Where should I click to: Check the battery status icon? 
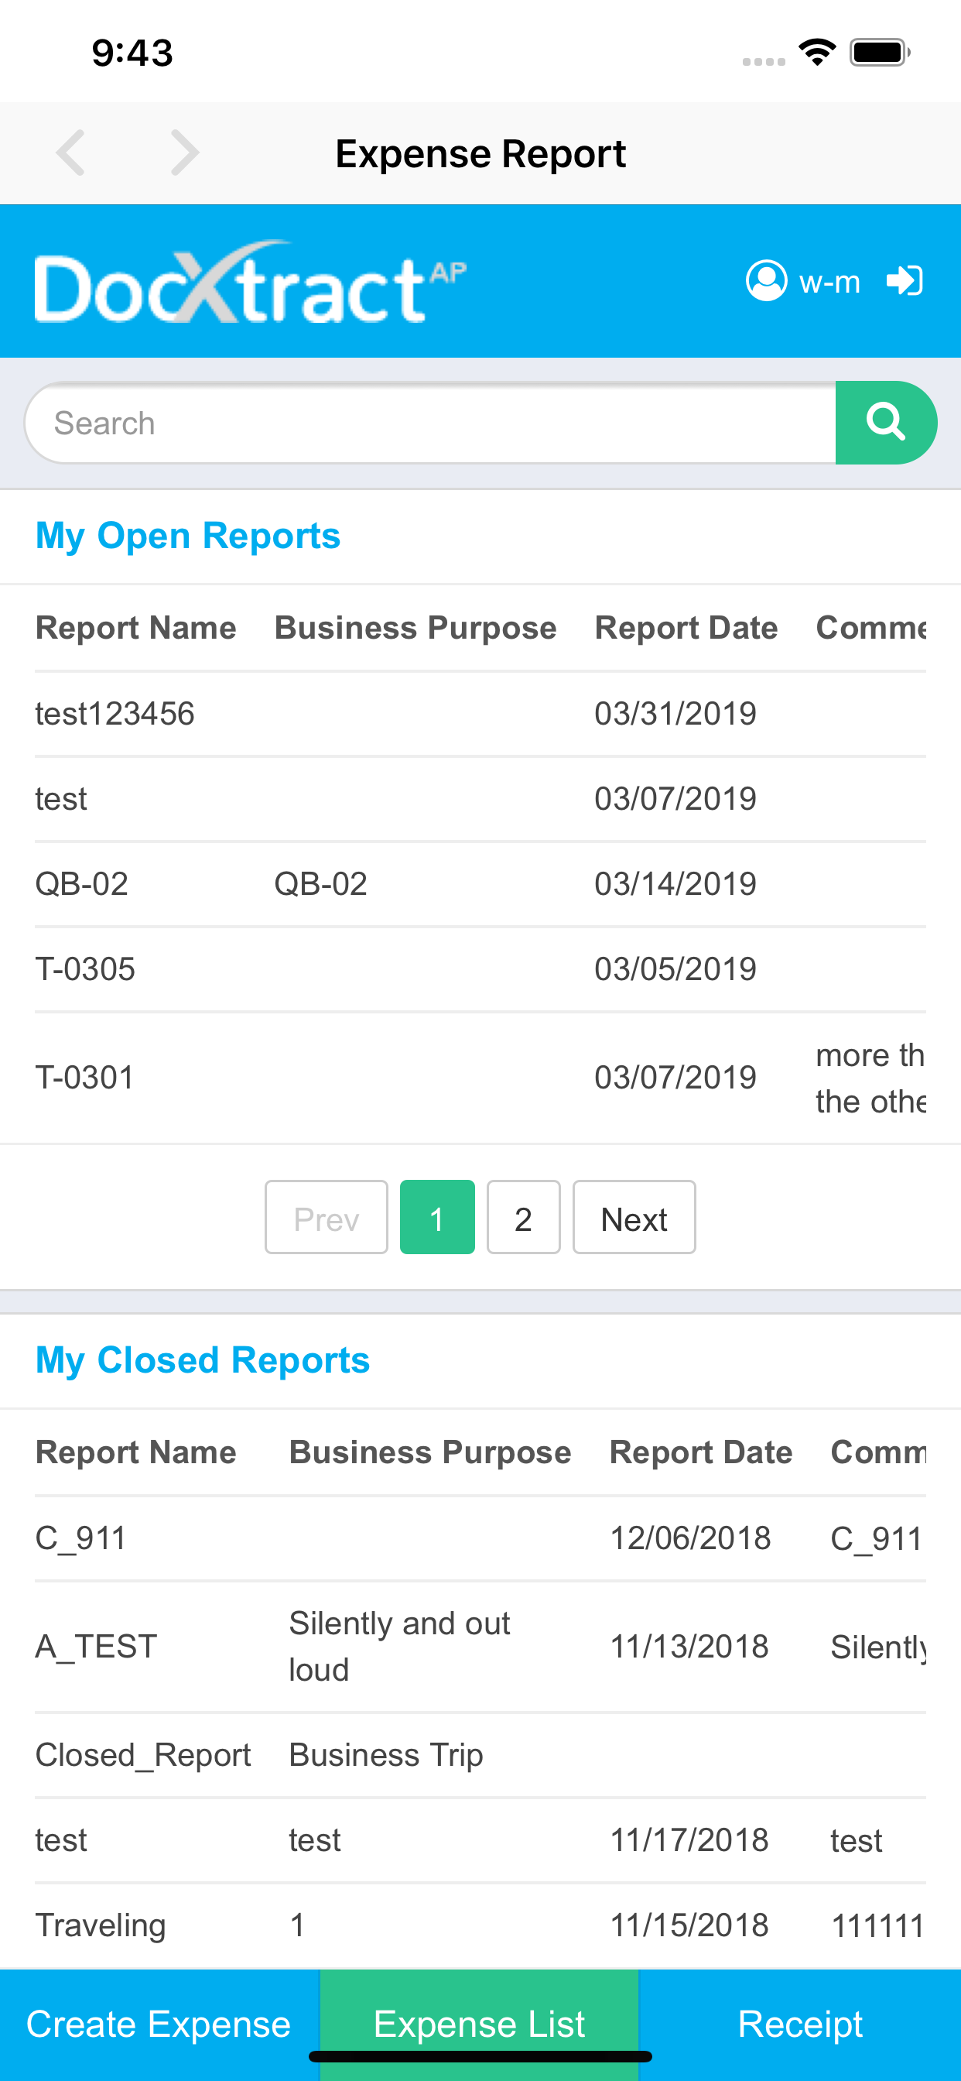[x=881, y=53]
